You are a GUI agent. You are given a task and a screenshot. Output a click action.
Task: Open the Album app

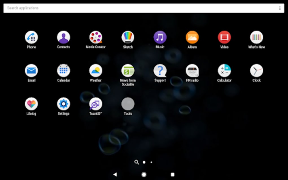pos(192,38)
